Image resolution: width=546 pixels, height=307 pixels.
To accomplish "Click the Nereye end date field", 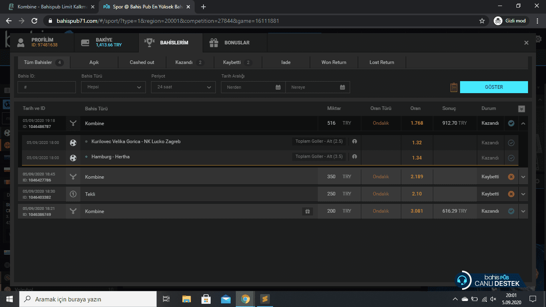I will pyautogui.click(x=318, y=87).
